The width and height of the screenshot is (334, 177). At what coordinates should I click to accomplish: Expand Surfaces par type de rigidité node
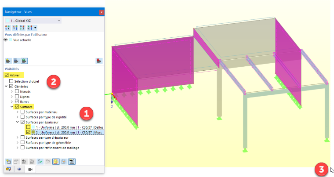point(18,117)
